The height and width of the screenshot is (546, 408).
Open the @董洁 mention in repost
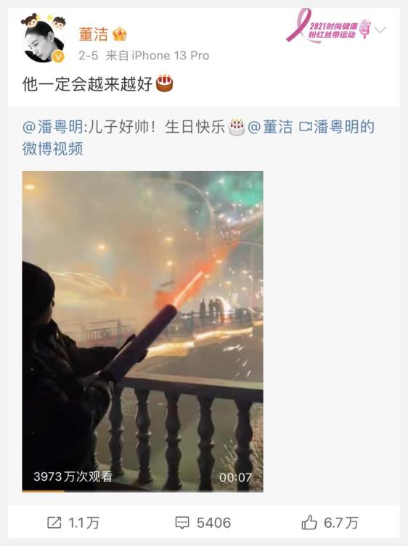tap(270, 127)
